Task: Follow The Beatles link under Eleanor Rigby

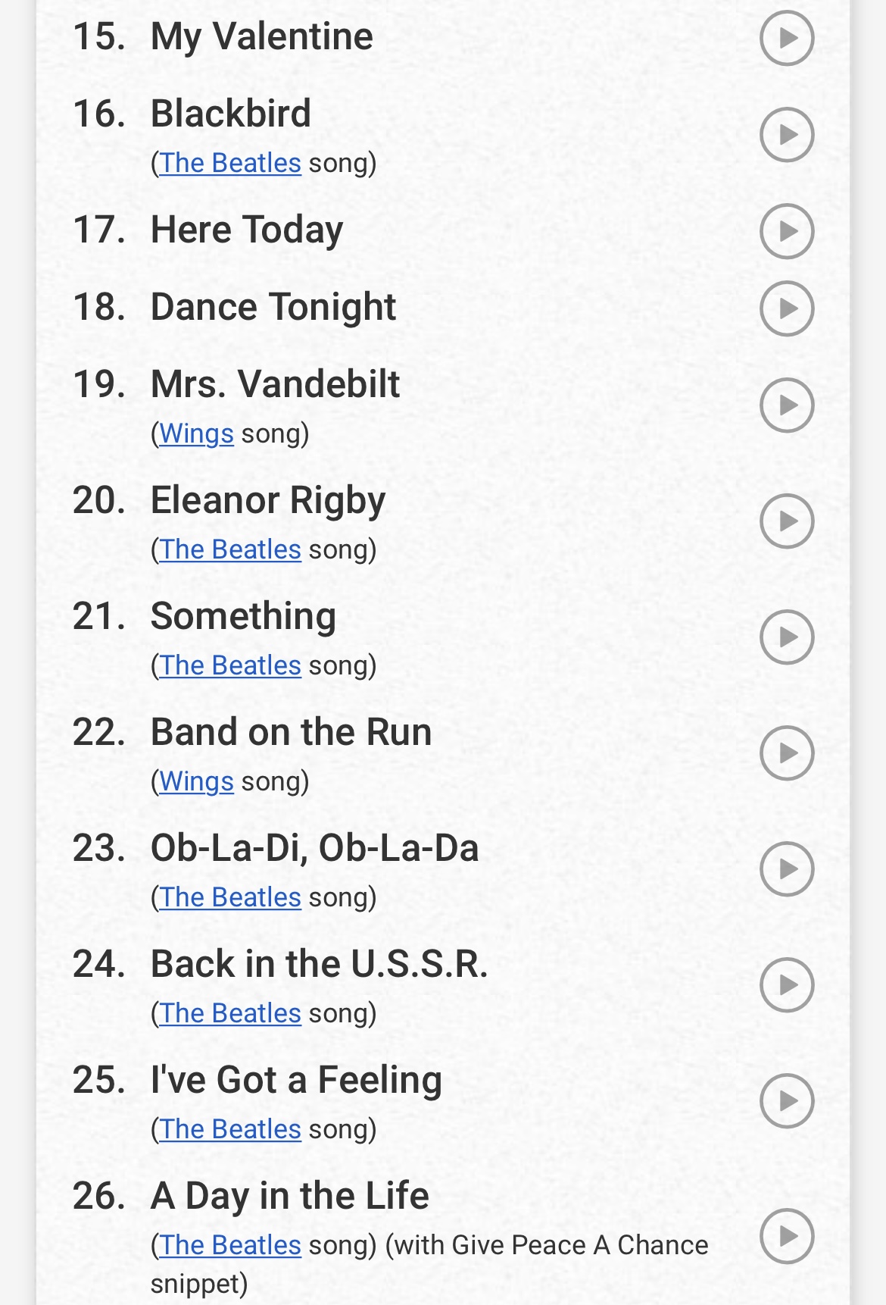Action: pos(230,549)
